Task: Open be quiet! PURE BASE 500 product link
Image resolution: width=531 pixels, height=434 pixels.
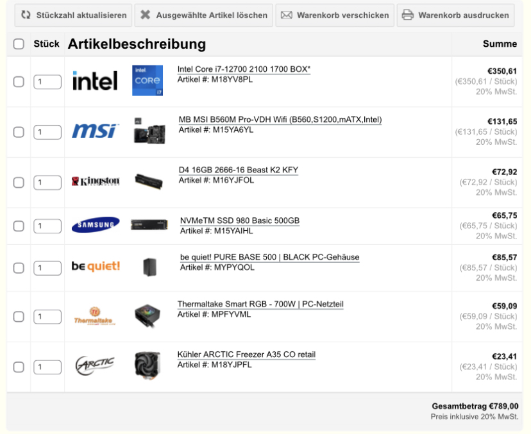Action: [x=269, y=258]
